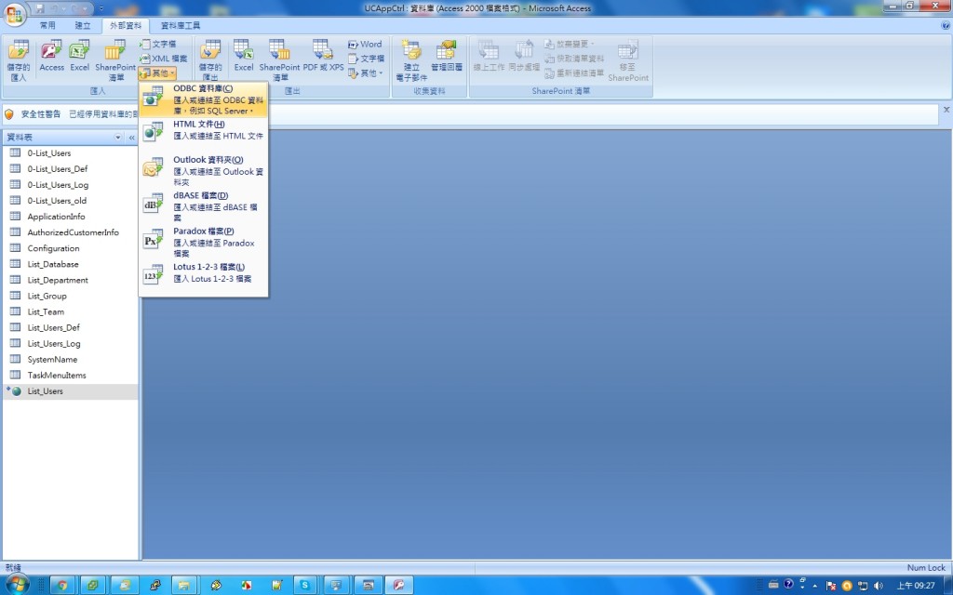The image size is (953, 595).
Task: Choose Paradox file (Paradox 檔案) option
Action: point(204,243)
